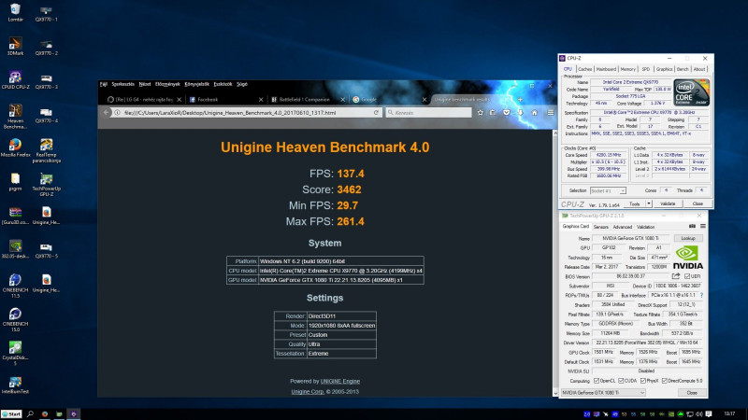Go back with Firefox back arrow
The height and width of the screenshot is (420, 748).
pyautogui.click(x=106, y=113)
